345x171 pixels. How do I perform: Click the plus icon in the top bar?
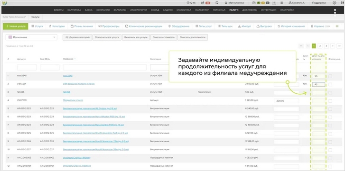274,3
